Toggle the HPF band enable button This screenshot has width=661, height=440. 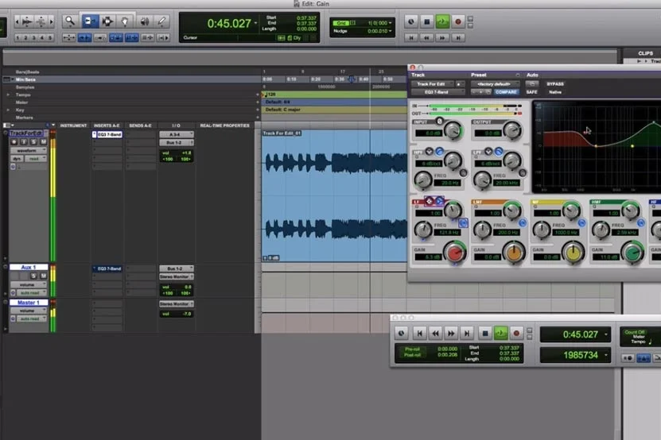point(439,152)
